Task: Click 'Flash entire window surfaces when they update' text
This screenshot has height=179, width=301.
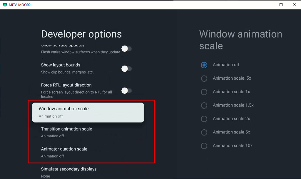Action: [81, 52]
